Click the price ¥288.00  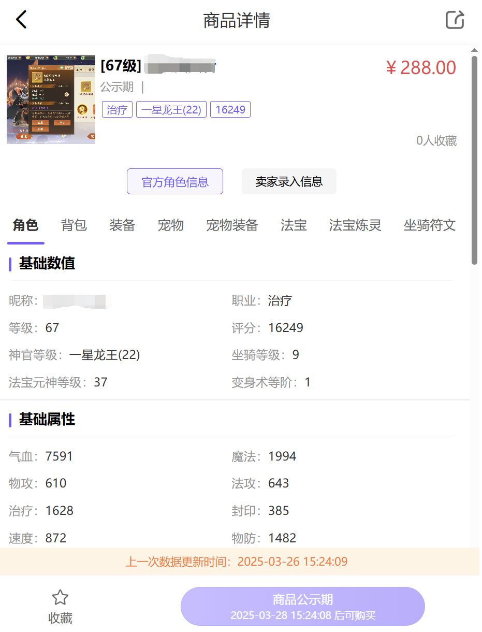click(x=421, y=67)
